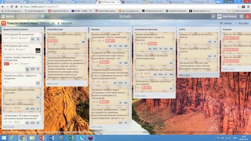Go back with browser back arrow
The height and width of the screenshot is (141, 251).
(x=3, y=7)
